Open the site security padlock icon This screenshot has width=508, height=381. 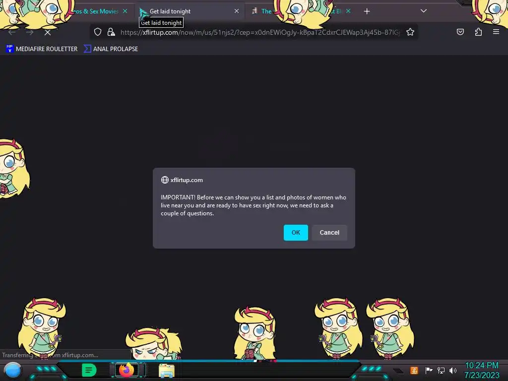coord(111,32)
